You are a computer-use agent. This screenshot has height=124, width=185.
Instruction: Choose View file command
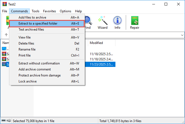[x=47, y=37]
